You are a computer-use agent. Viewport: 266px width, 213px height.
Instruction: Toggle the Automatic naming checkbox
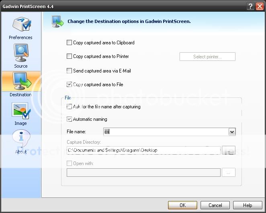click(69, 119)
